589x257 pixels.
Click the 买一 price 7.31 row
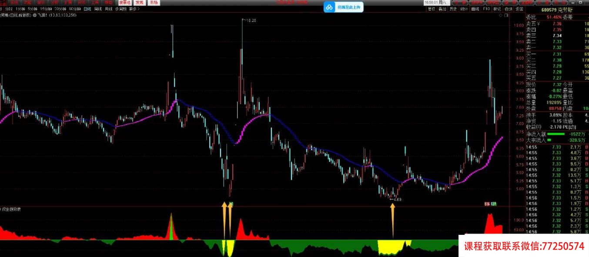click(557, 54)
